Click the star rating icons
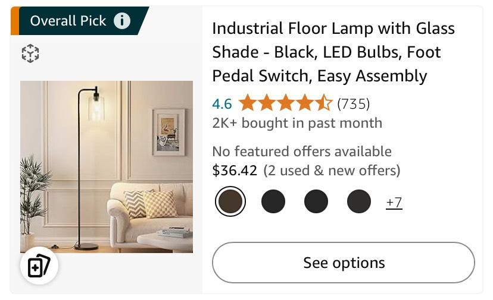Image resolution: width=493 pixels, height=300 pixels. (285, 104)
